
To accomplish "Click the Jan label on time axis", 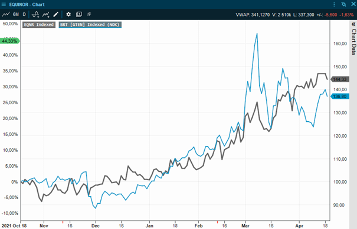I will coord(149,226).
